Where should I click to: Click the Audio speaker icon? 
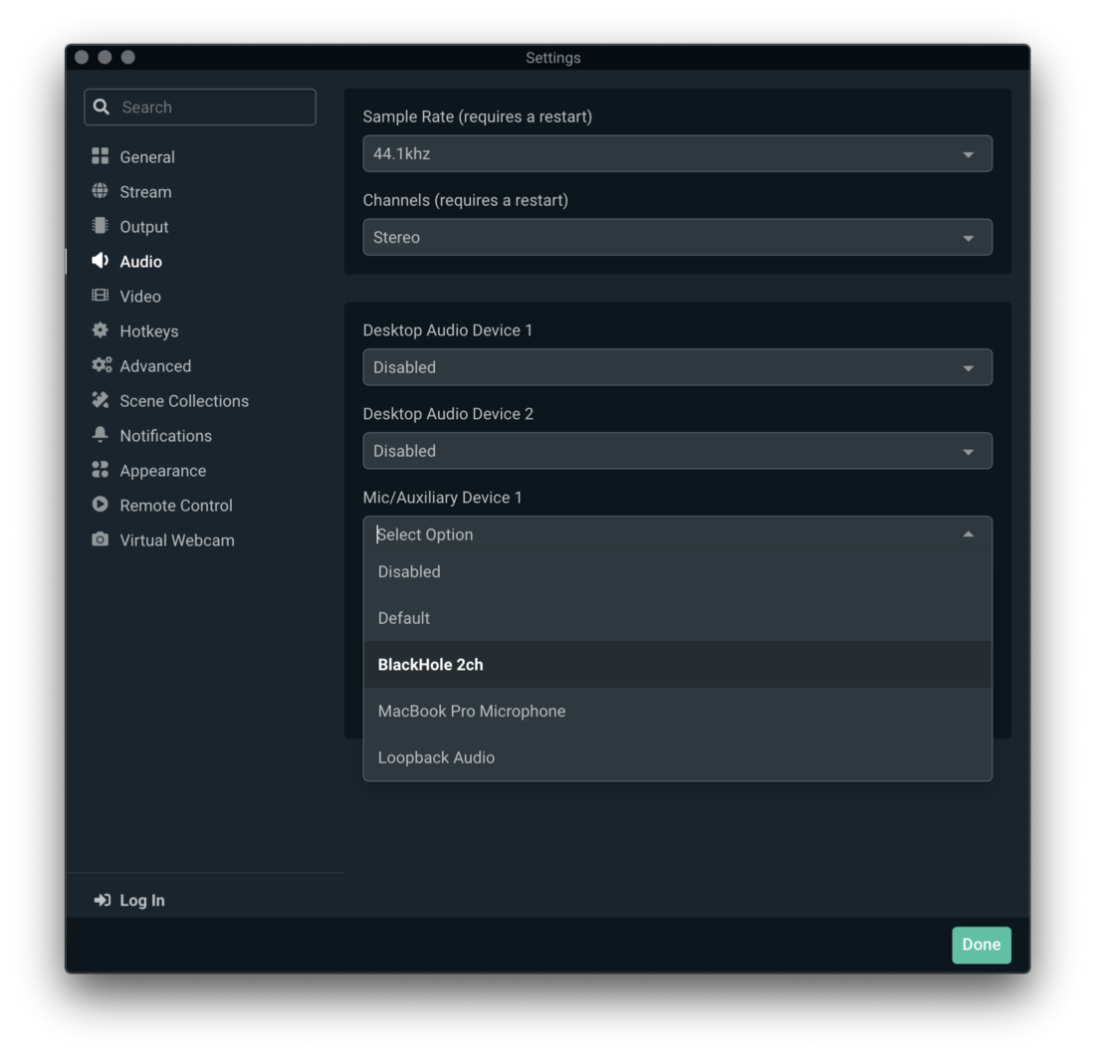[x=100, y=261]
